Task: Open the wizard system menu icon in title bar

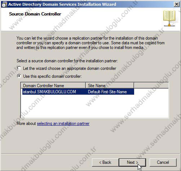Action: [4, 4]
